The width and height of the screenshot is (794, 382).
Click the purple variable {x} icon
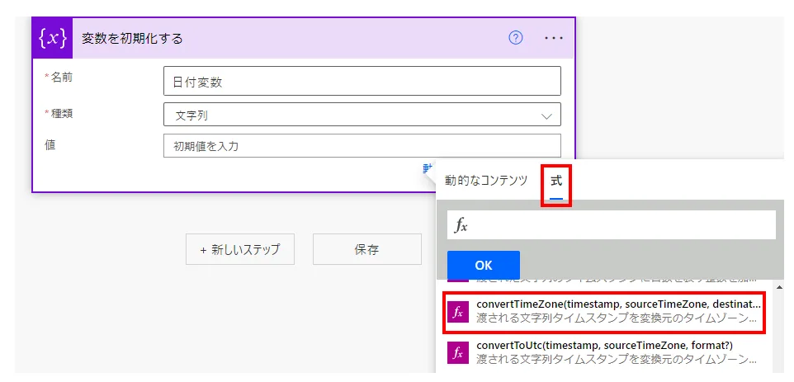tap(52, 38)
